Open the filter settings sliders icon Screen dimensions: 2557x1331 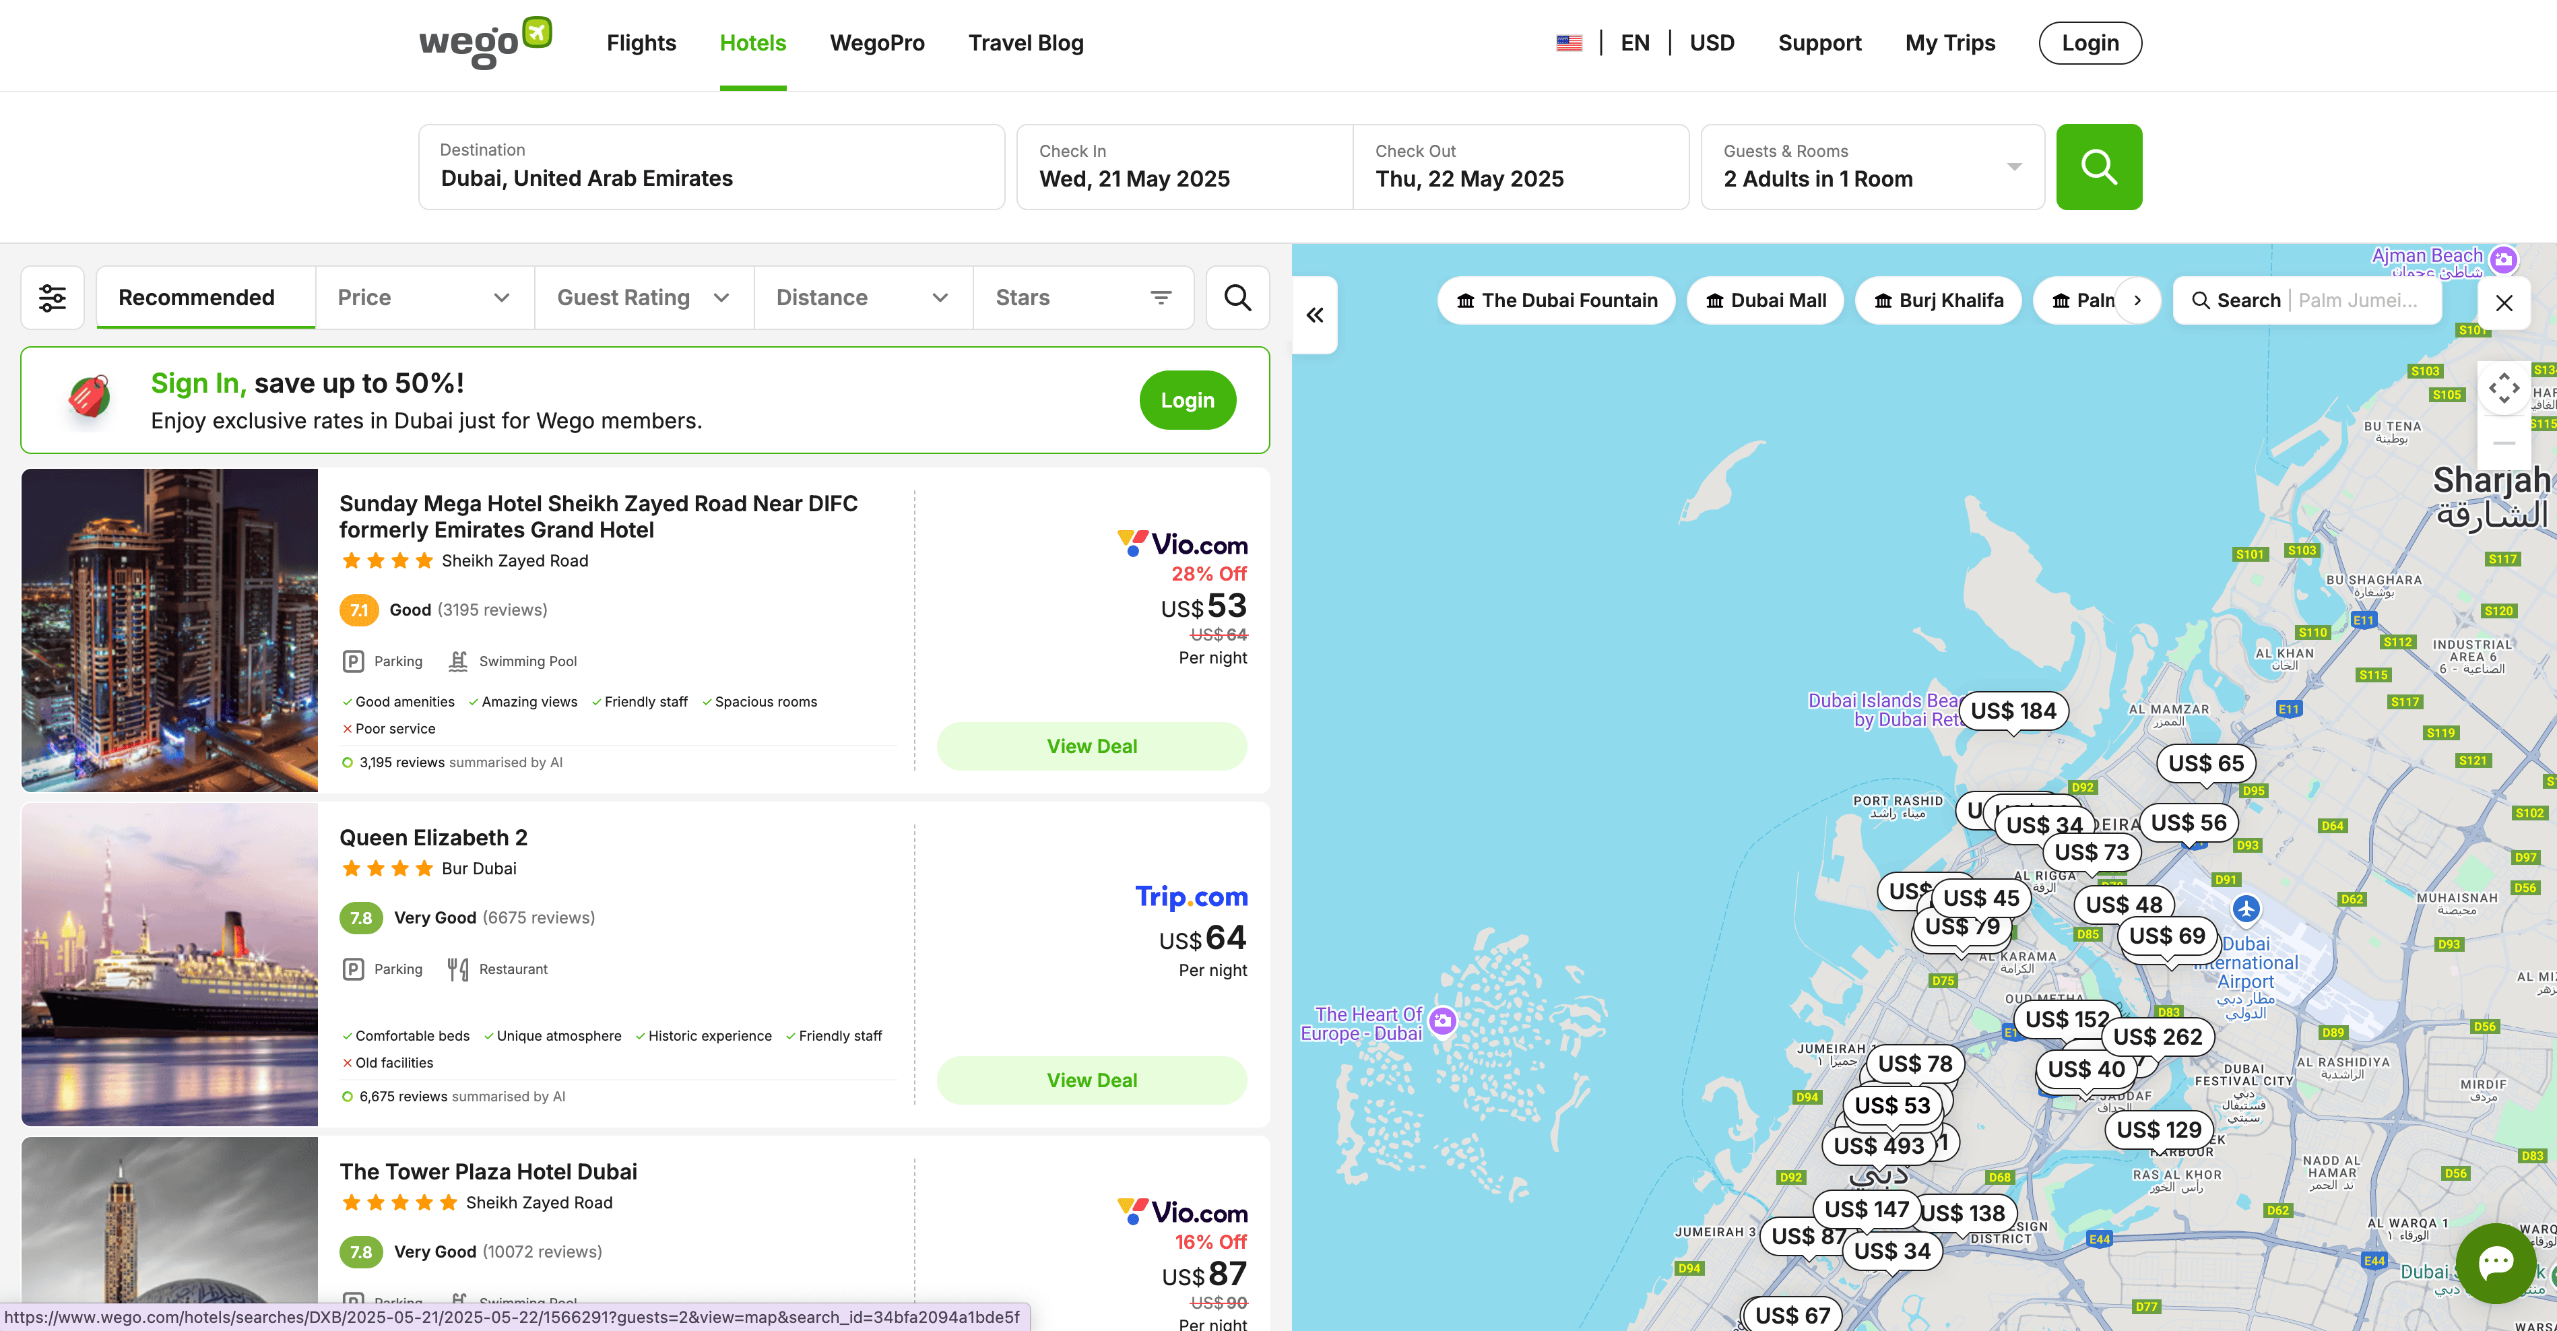pyautogui.click(x=53, y=298)
